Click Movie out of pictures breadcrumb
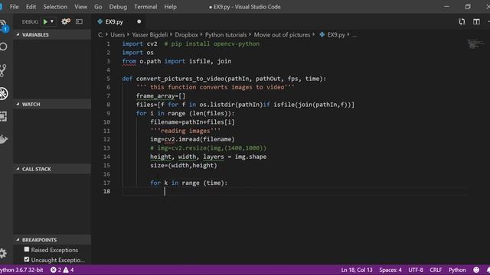 [282, 34]
